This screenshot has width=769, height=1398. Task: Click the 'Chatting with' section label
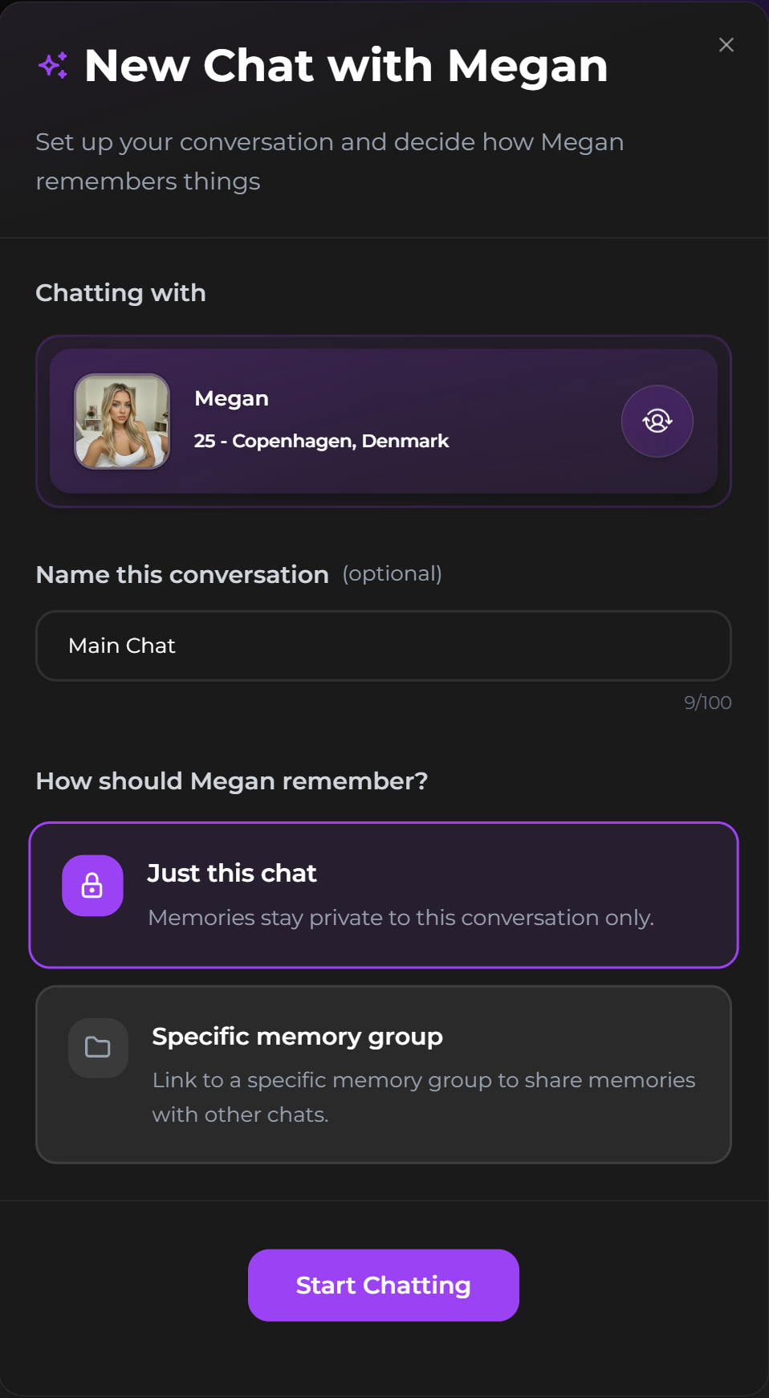point(120,293)
